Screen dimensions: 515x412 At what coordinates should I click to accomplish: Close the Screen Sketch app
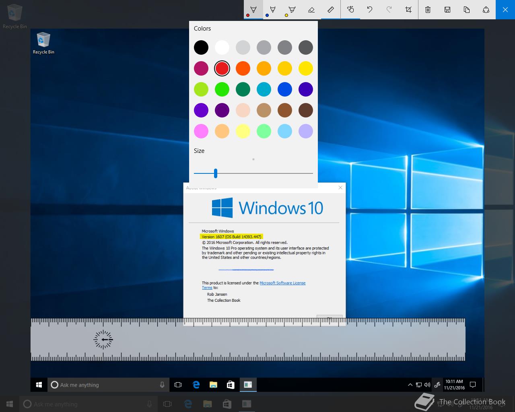click(x=505, y=10)
